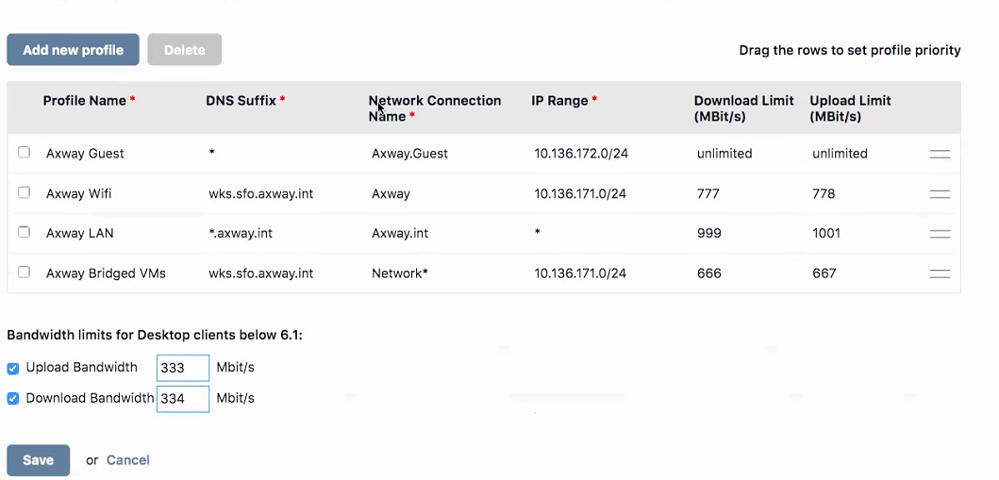
Task: Focus the Upload Bandwidth field showing 333
Action: (183, 368)
